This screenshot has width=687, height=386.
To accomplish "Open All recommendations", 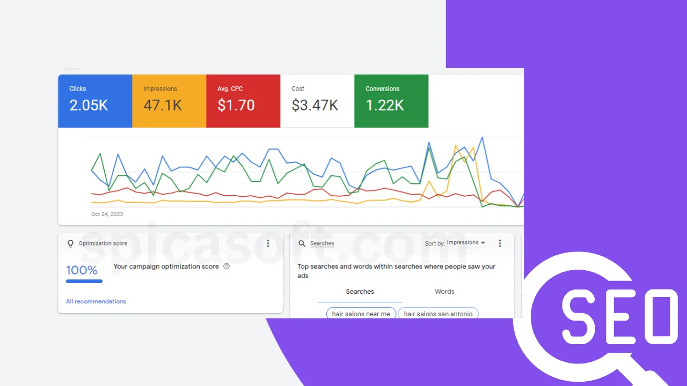I will coord(96,301).
